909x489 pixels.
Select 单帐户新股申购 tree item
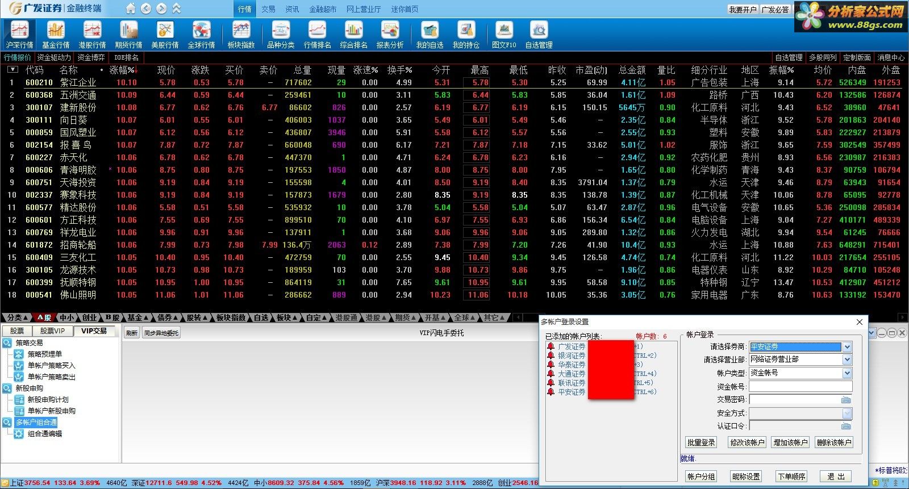pos(52,411)
